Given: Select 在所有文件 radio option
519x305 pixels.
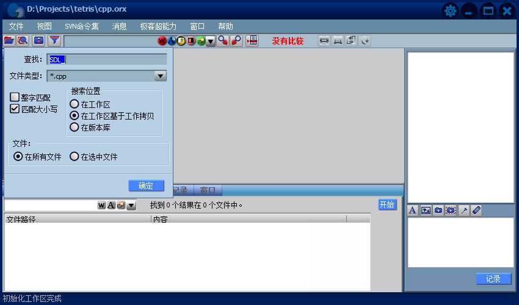Looking at the screenshot, I should pos(18,156).
